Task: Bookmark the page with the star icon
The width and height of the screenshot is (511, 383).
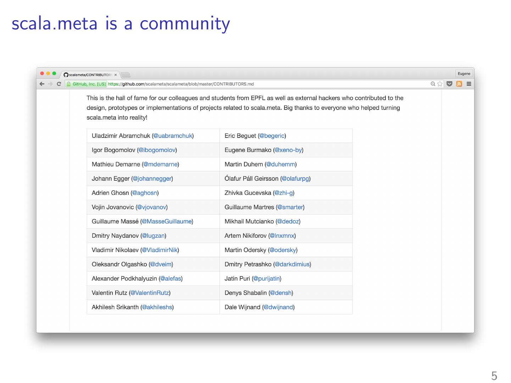Action: tap(440, 84)
